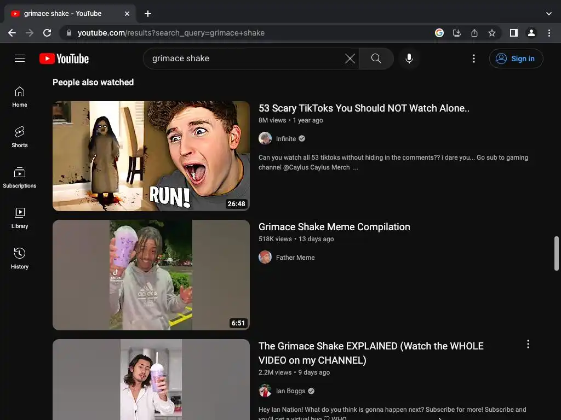
Task: Open the browser profile icon
Action: point(531,33)
